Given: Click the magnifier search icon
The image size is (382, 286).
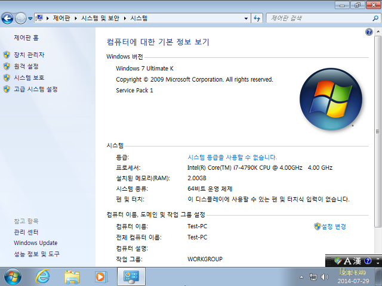Looking at the screenshot, I should [375, 18].
